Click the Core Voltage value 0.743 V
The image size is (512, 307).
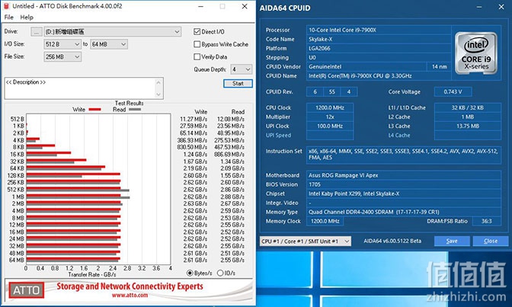tap(453, 91)
